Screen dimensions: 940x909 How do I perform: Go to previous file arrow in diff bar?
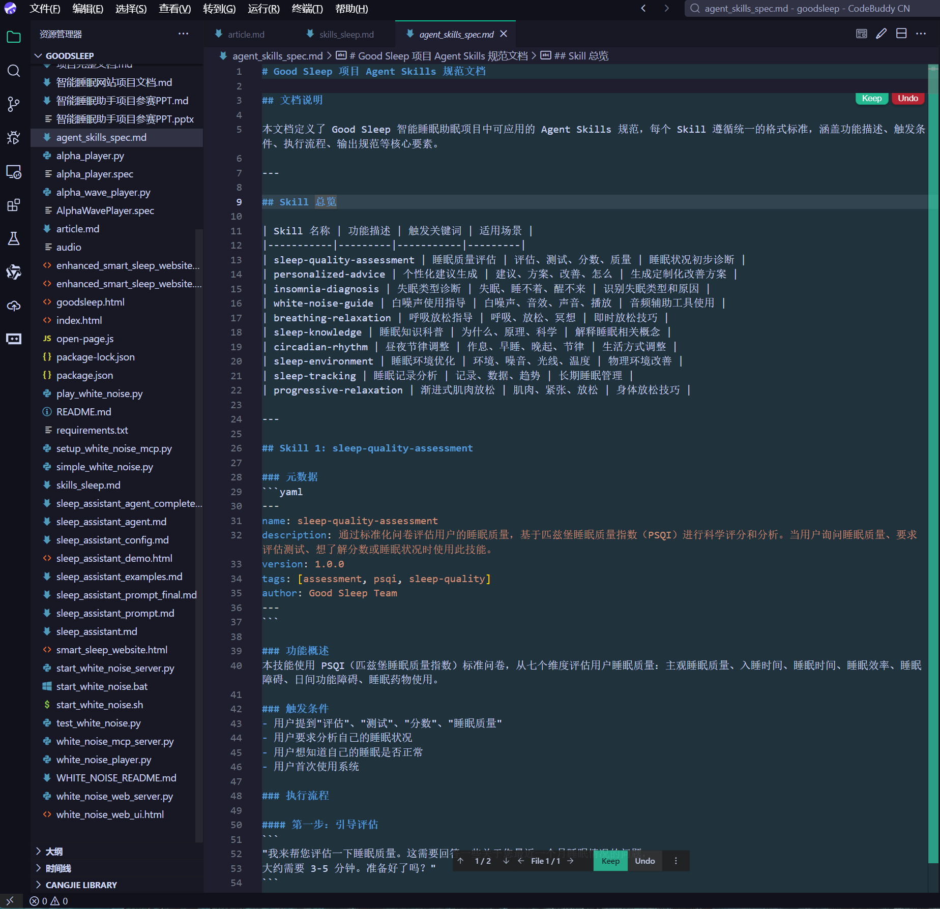(x=521, y=861)
